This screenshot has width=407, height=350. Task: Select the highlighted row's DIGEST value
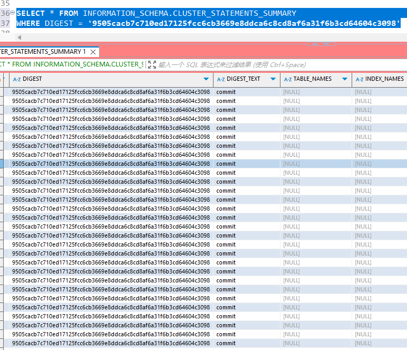(111, 164)
